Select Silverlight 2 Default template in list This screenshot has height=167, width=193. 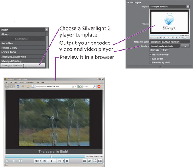tap(23, 65)
